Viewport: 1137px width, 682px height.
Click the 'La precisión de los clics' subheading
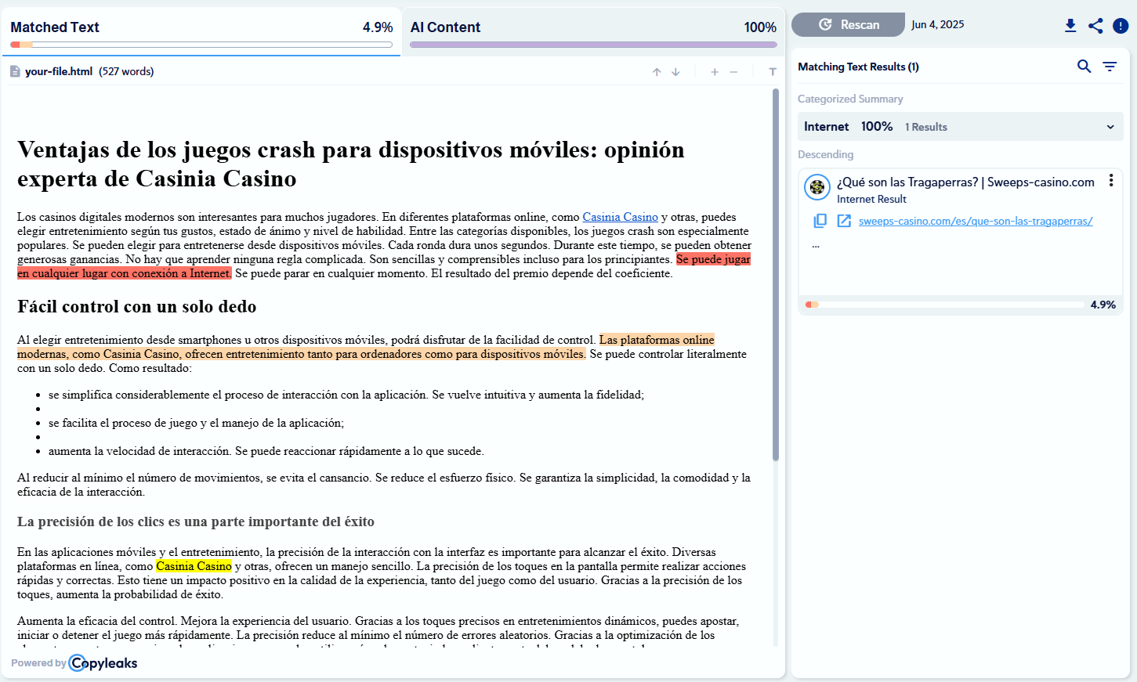coord(196,521)
